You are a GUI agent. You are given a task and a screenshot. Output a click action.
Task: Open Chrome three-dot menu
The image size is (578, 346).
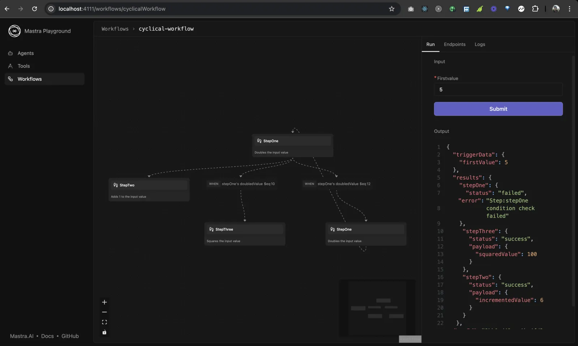click(x=569, y=9)
